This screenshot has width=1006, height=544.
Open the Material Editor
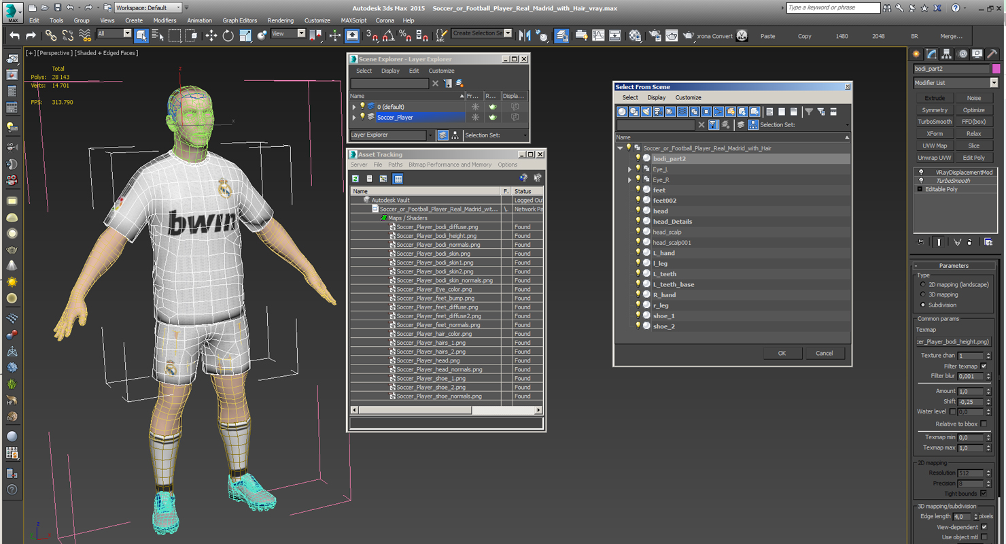635,35
